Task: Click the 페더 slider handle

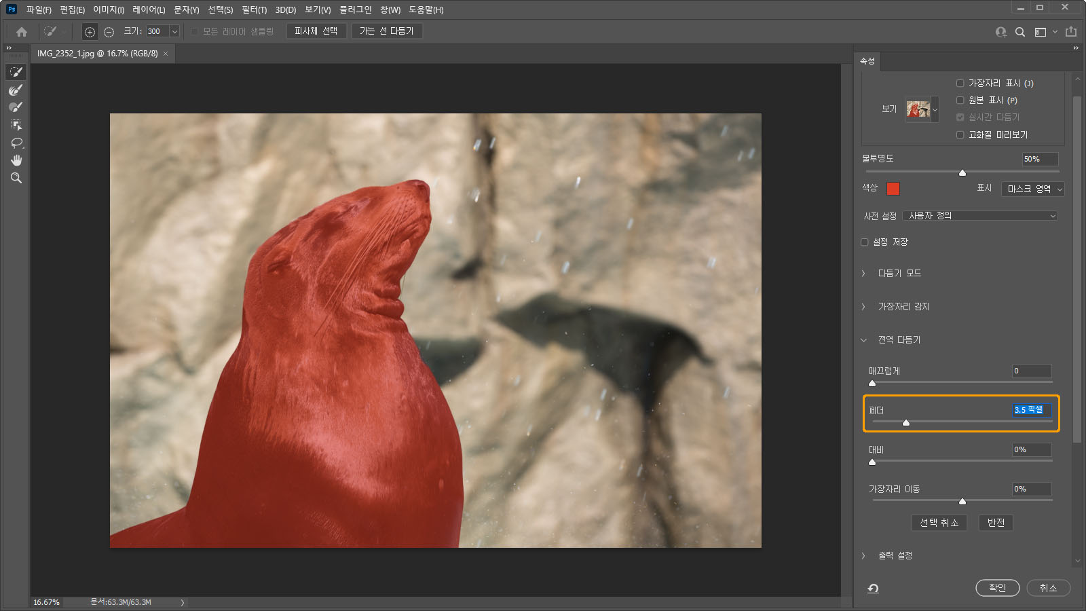Action: [906, 423]
